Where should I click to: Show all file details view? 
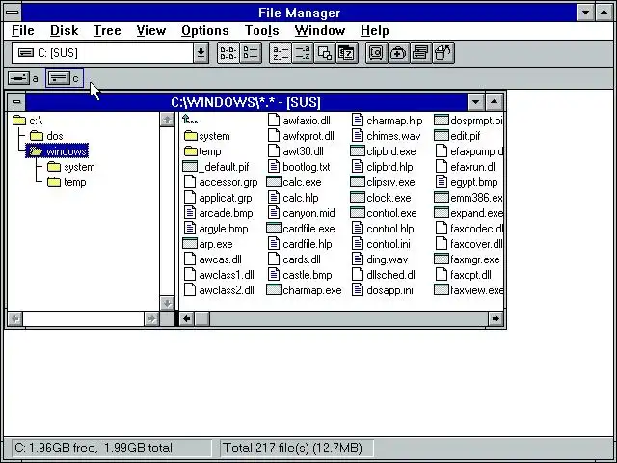click(251, 53)
